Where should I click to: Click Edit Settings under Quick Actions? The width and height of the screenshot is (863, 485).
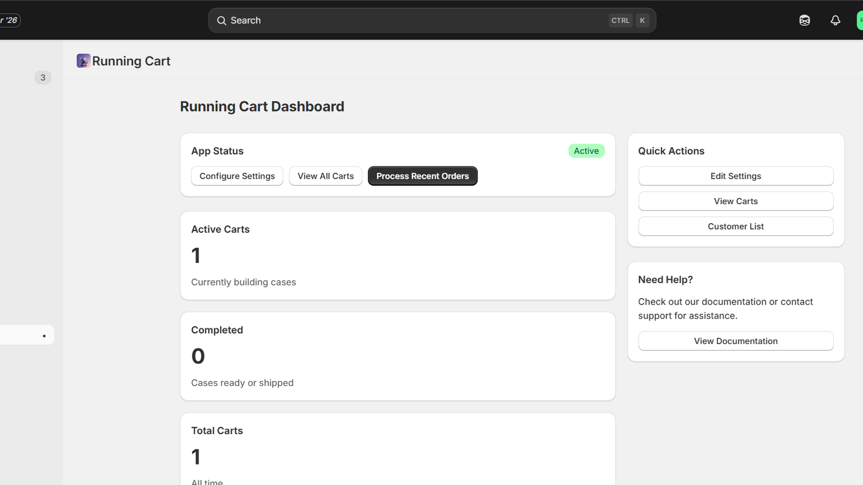[736, 176]
